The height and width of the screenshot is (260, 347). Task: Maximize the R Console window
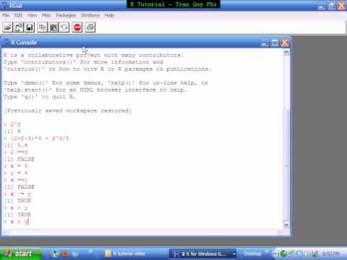(275, 43)
